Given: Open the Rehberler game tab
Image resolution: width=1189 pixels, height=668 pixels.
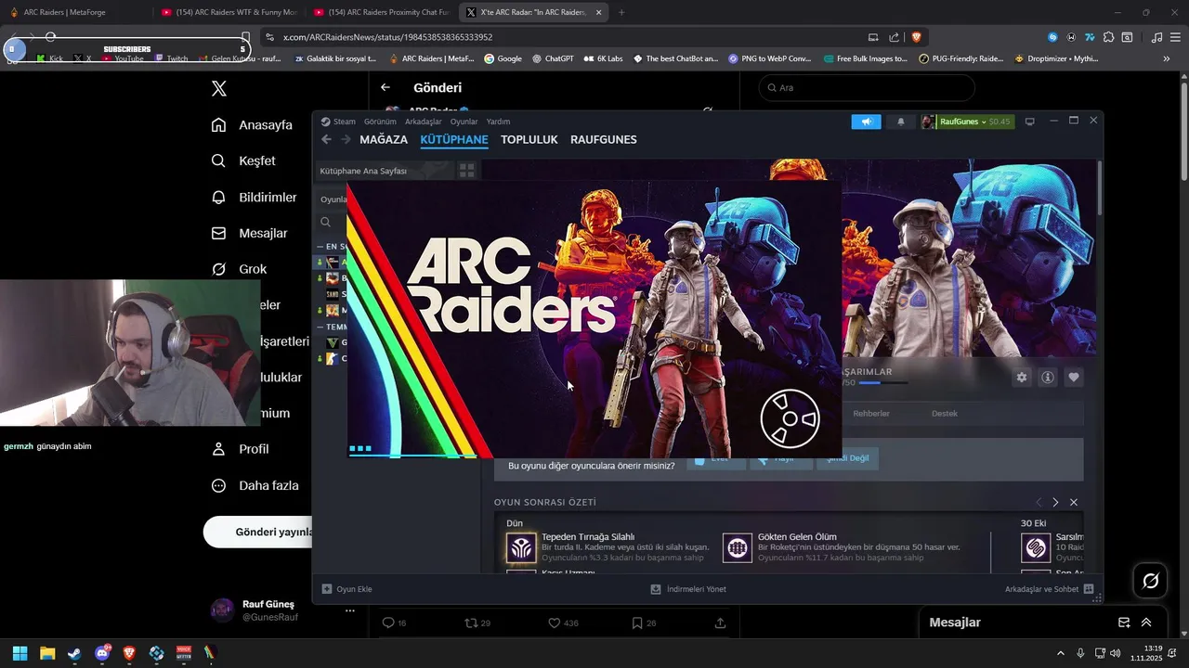Looking at the screenshot, I should [x=871, y=413].
